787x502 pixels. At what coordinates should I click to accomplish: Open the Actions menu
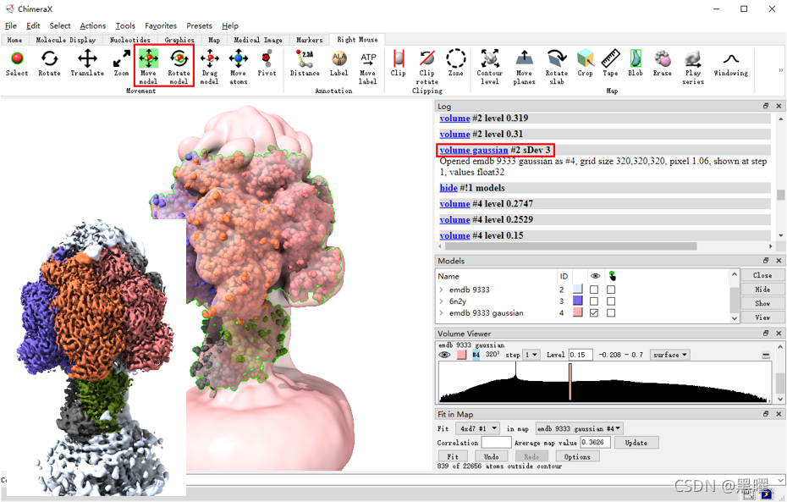coord(93,25)
